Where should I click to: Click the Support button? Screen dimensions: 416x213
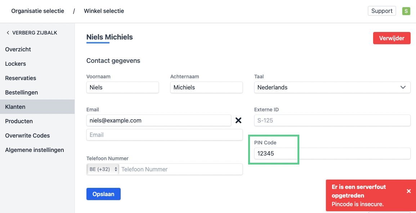pos(382,11)
